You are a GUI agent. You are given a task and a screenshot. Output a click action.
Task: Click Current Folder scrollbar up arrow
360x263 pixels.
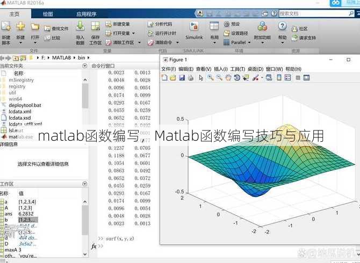tap(85, 80)
